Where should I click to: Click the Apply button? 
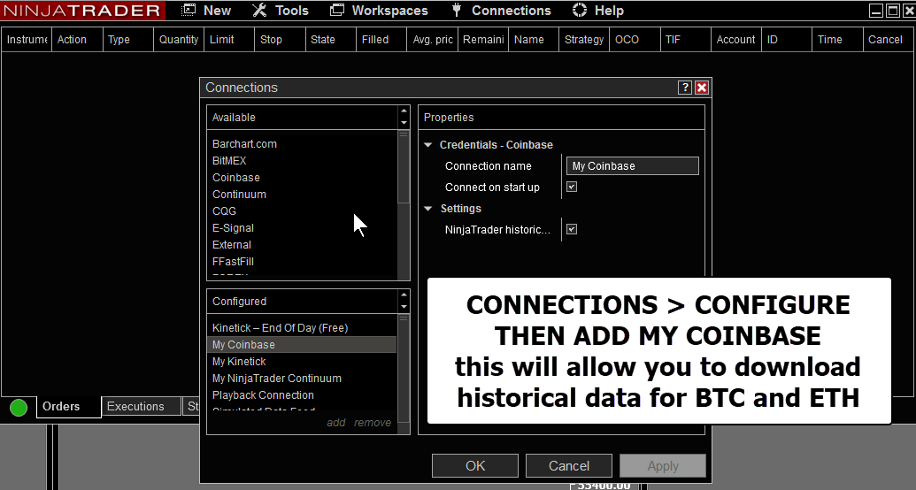point(663,465)
